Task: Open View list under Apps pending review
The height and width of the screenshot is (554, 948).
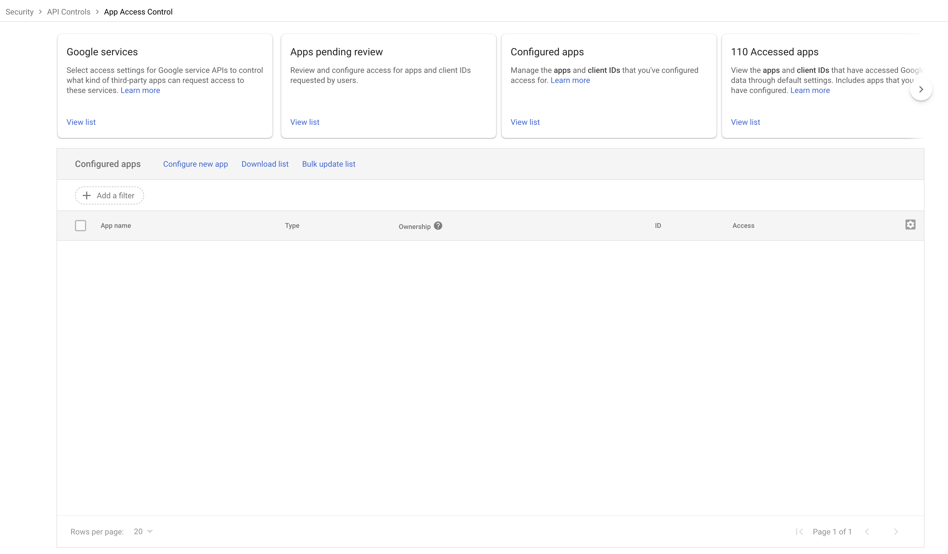Action: (x=305, y=122)
